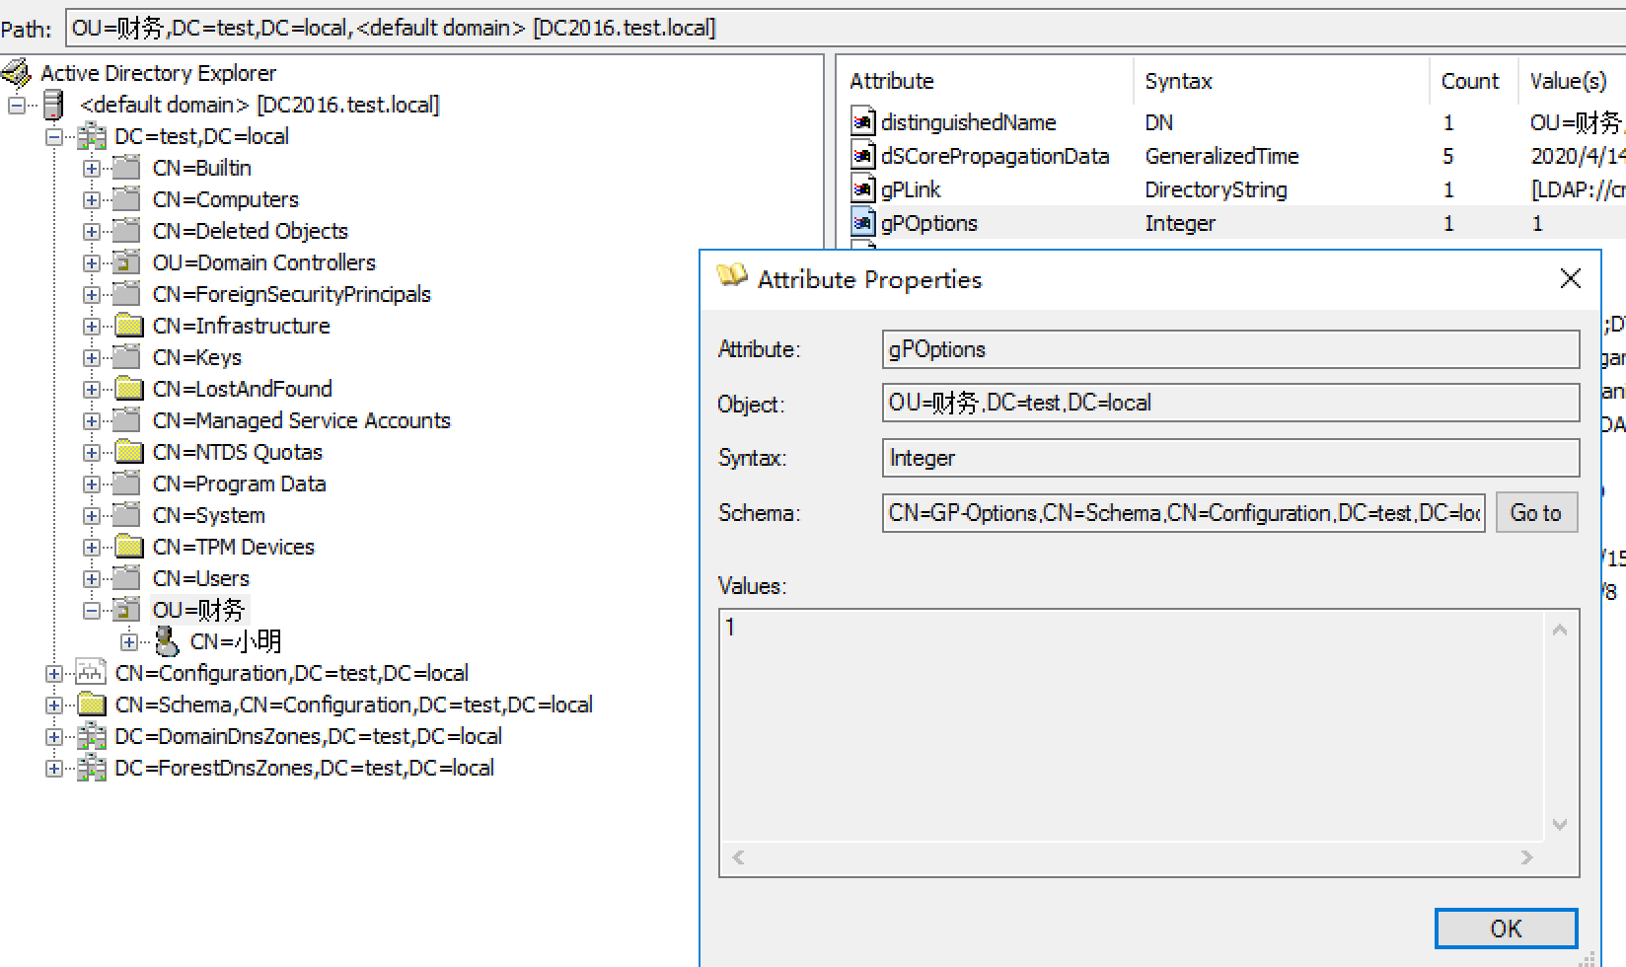
Task: Click the DomainDnsZones domain icon
Action: [92, 736]
